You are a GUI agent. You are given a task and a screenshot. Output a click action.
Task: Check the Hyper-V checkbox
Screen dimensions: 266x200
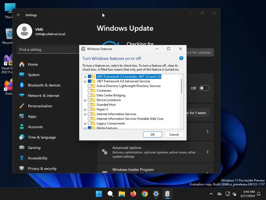coord(89,109)
